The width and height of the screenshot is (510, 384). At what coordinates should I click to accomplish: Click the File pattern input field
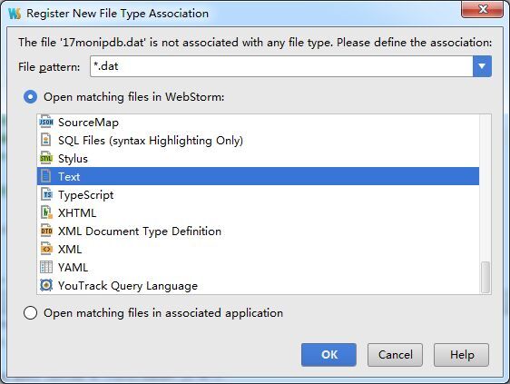tap(281, 66)
